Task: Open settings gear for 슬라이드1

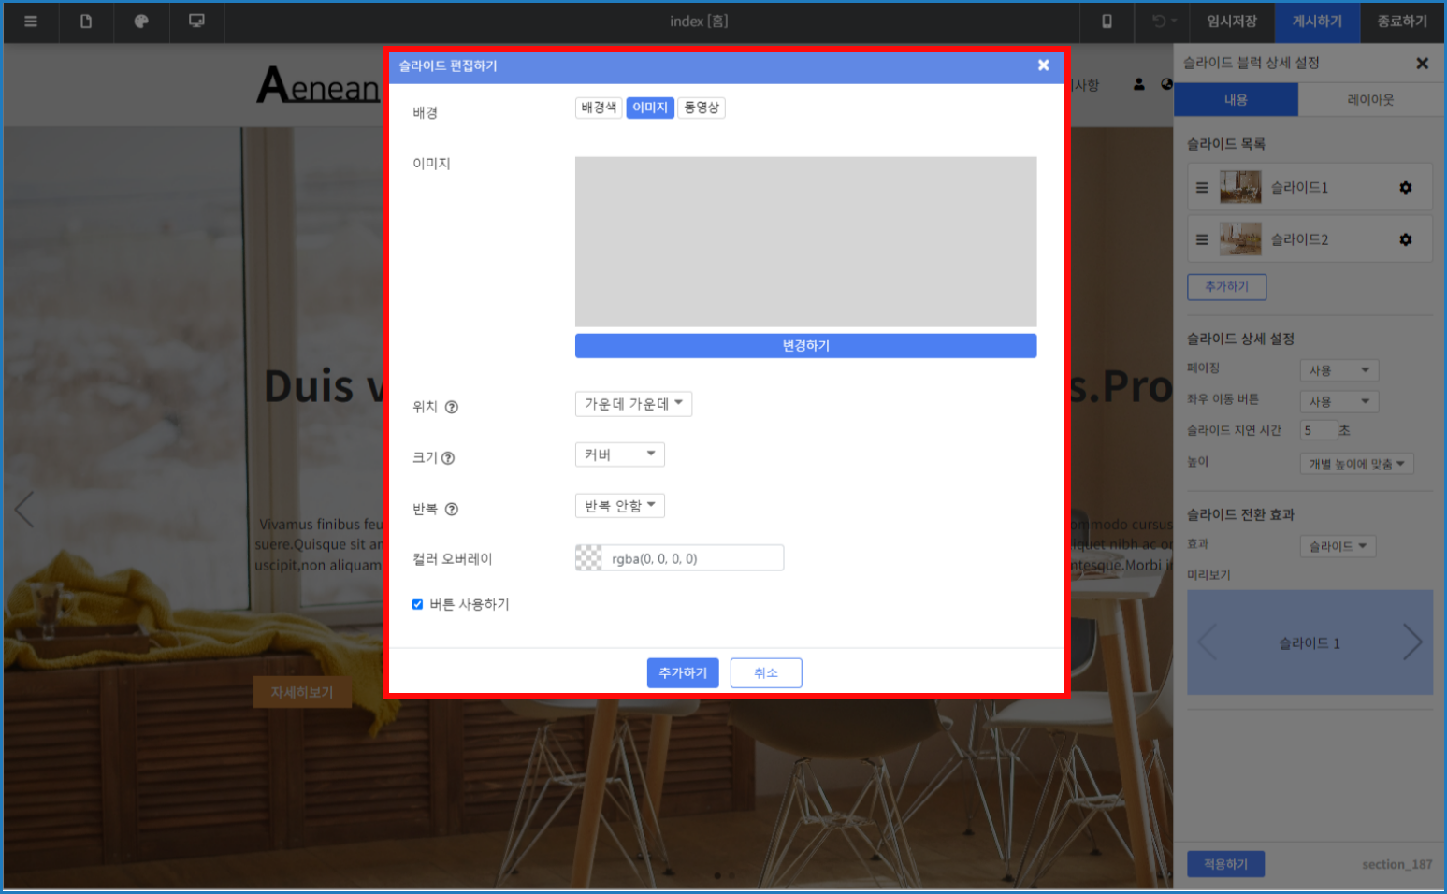Action: click(x=1405, y=188)
